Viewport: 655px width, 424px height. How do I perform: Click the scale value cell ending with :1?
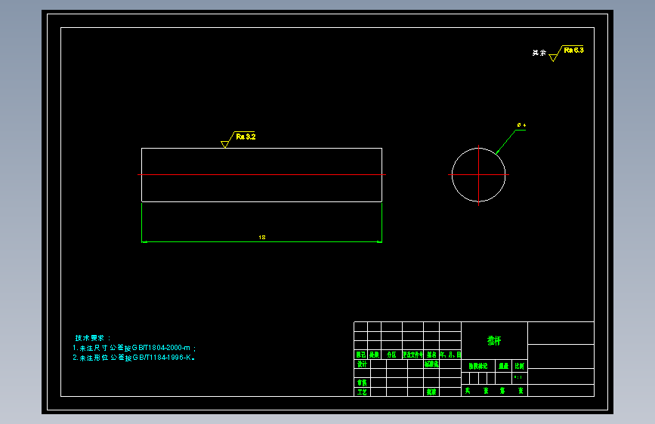pyautogui.click(x=520, y=378)
